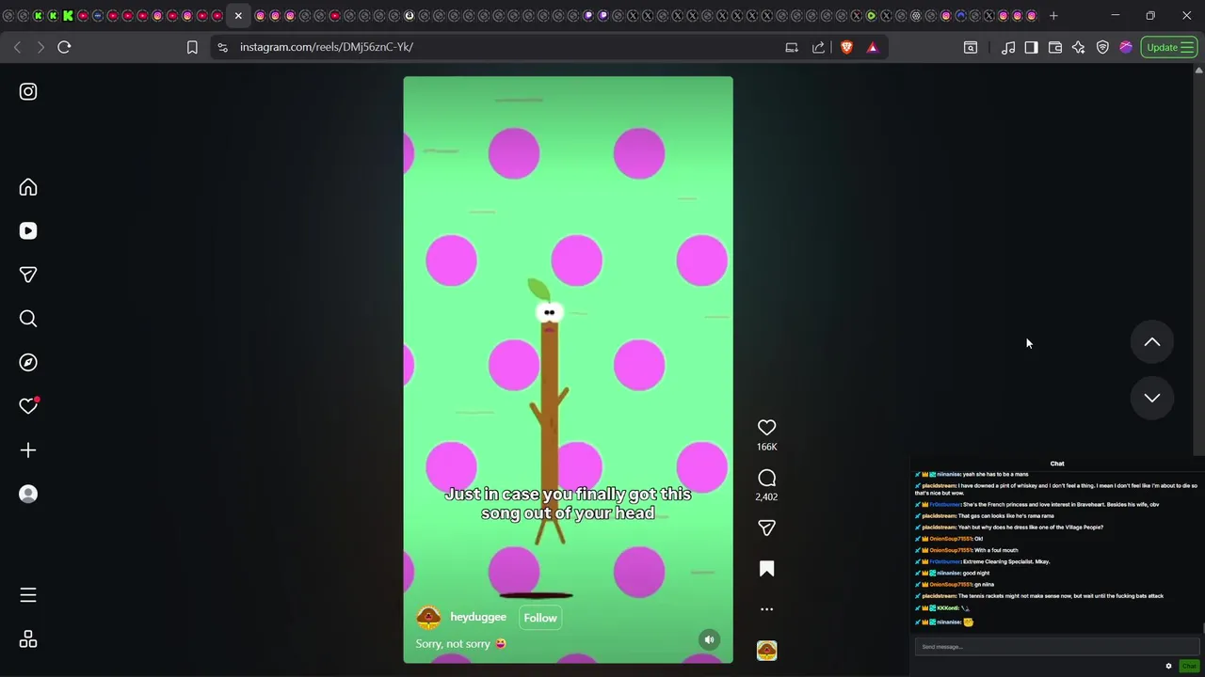Viewport: 1205px width, 677px height.
Task: Open Direct Messages from the sidebar
Action: point(28,275)
